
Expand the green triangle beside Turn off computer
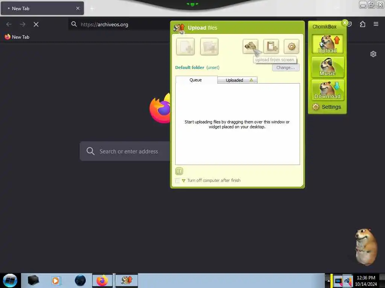tap(183, 181)
